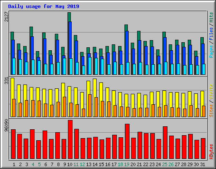Select the red KBytes bar for day 5
Image resolution: width=216 pixels, height=169 pixels.
pos(38,150)
